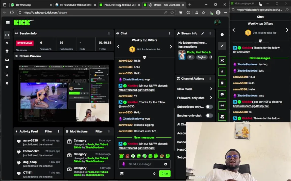
Task: Open the analytics bar-chart sidebar icon
Action: 7,43
